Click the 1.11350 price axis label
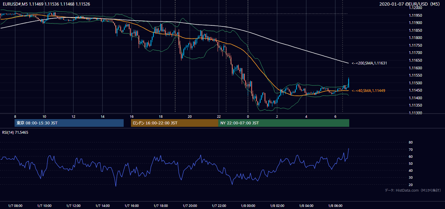Screen dimensions: 445x209 coord(415,105)
